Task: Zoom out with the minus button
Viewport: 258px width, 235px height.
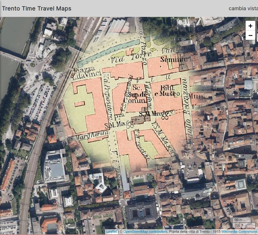Action: (250, 35)
